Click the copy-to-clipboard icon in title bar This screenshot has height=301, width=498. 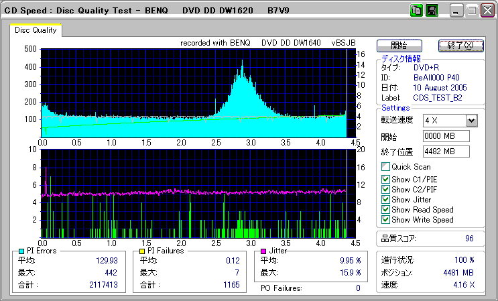coord(416,11)
